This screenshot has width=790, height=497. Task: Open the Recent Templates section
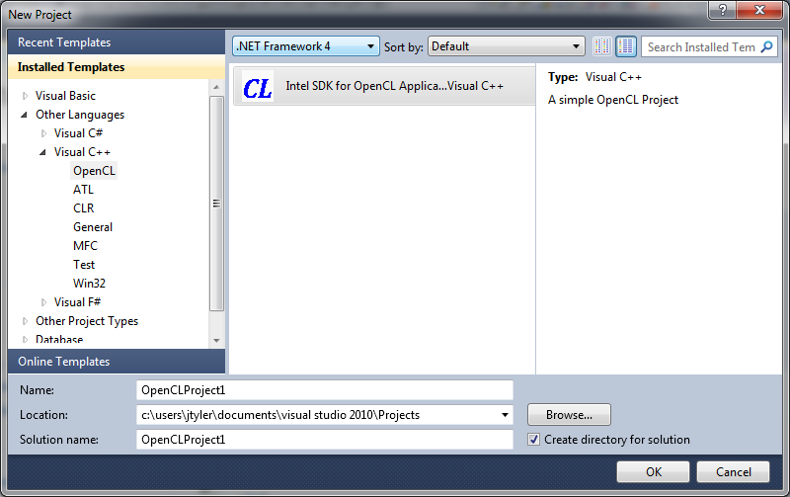tap(117, 42)
